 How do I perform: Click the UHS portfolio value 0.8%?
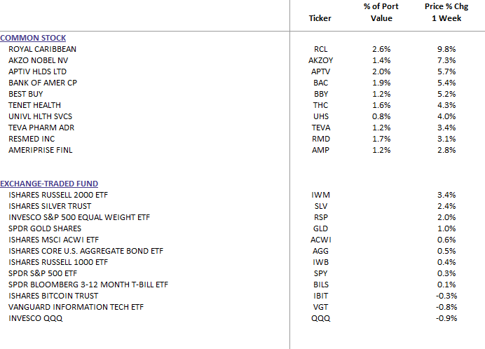pyautogui.click(x=381, y=116)
